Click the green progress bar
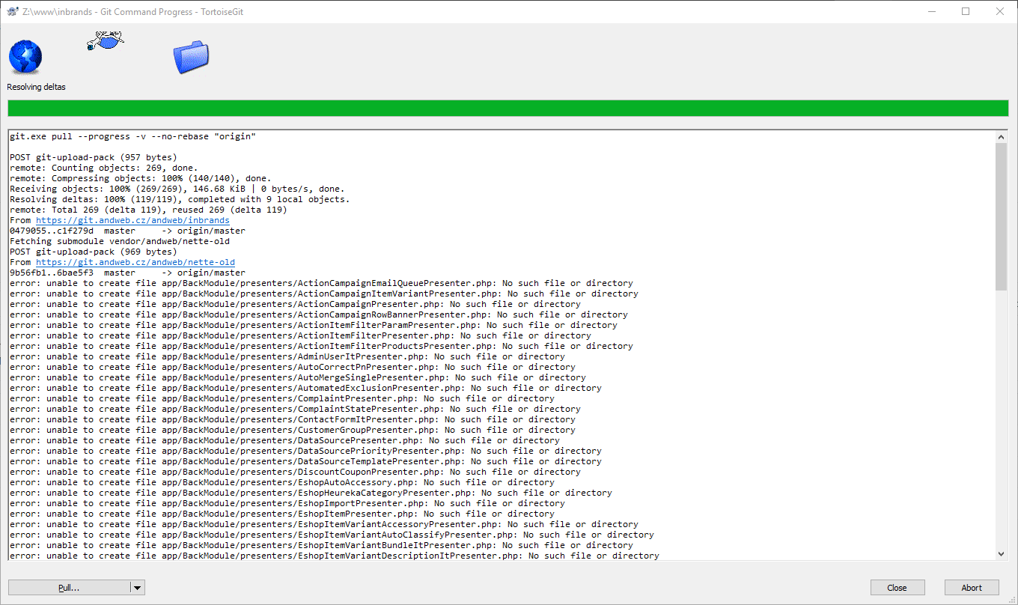Screen dimensions: 1018x605 pyautogui.click(x=508, y=108)
